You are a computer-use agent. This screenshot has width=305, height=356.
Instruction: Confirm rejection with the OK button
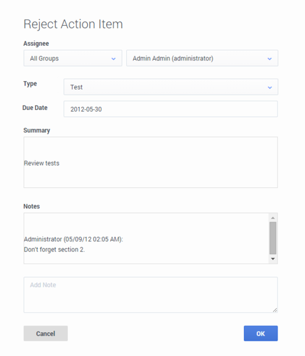click(260, 333)
